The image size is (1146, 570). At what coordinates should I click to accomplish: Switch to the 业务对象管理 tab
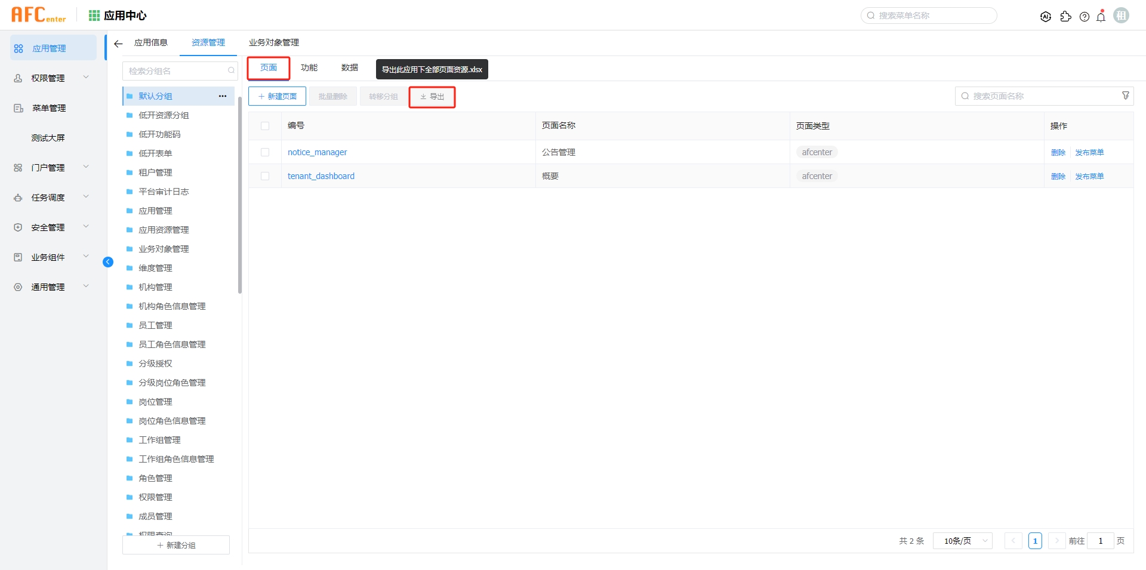click(274, 43)
